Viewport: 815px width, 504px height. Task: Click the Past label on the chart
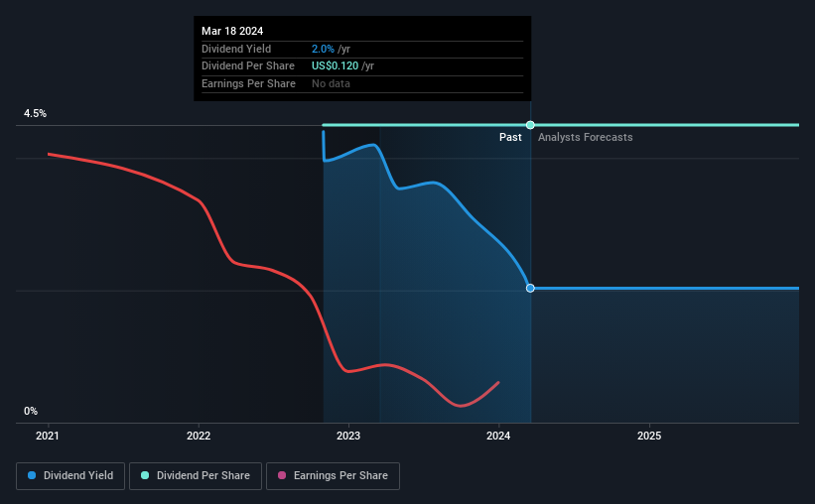tap(510, 137)
